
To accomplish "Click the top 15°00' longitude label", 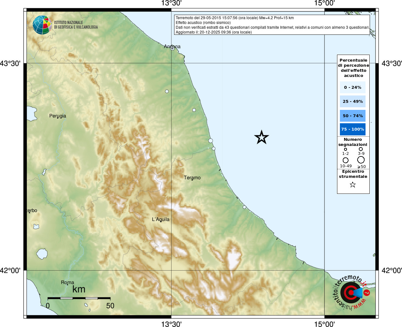I will click(325, 3).
